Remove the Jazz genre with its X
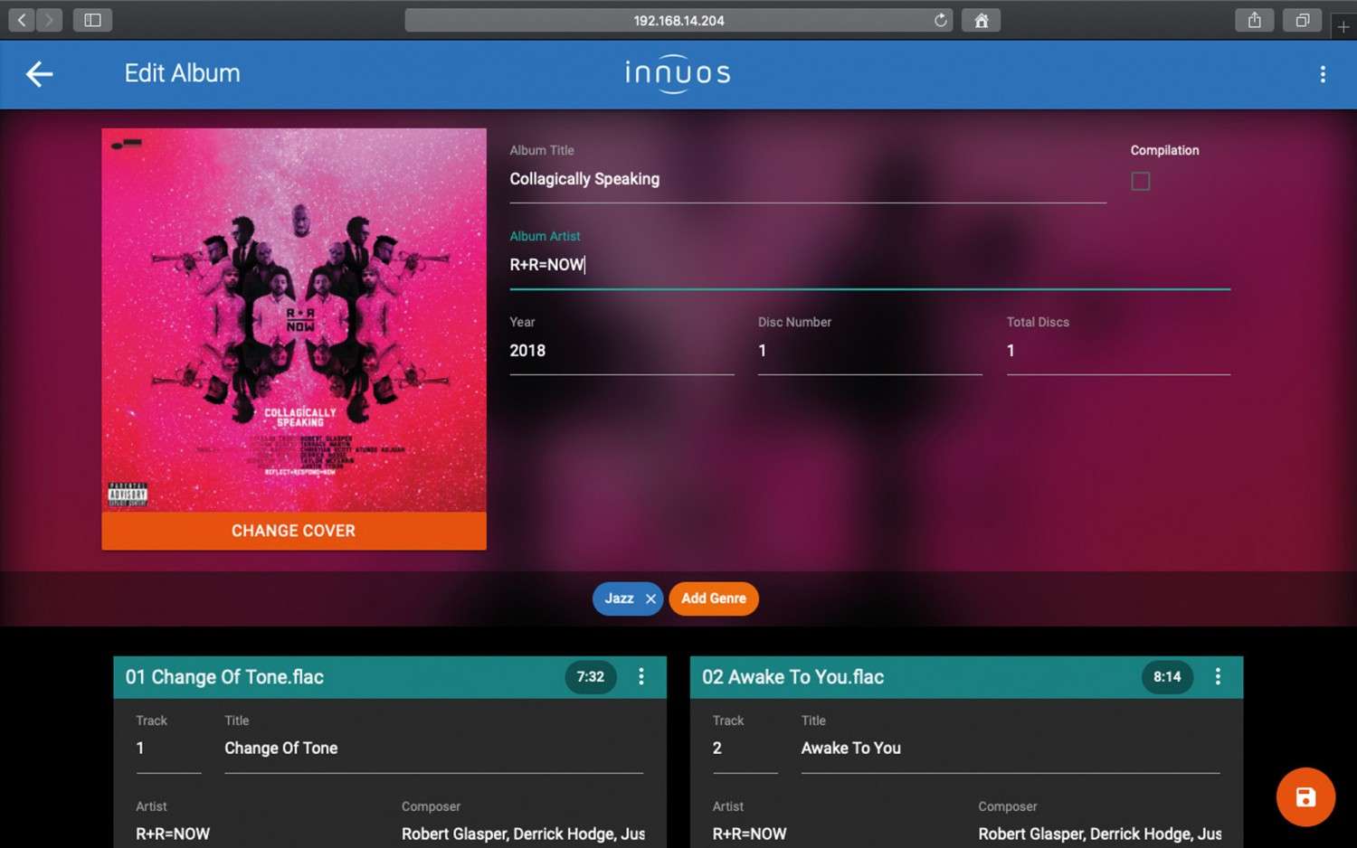This screenshot has width=1357, height=848. tap(650, 598)
